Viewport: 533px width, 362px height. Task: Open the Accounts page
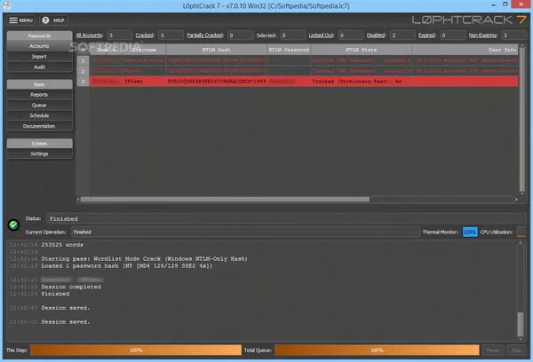tap(39, 46)
